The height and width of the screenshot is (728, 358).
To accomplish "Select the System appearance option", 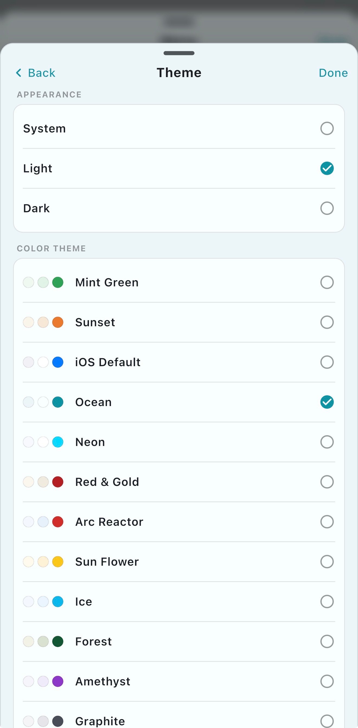I will (327, 129).
